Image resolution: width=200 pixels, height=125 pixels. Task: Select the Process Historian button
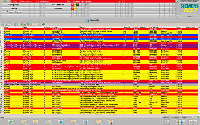pos(14,12)
